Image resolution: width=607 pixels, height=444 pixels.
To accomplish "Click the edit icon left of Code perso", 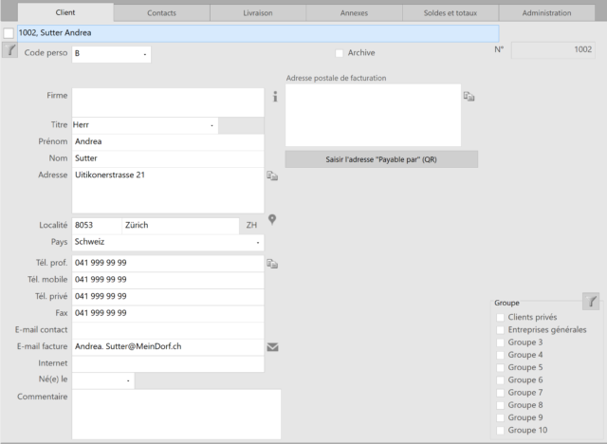I will tap(10, 52).
